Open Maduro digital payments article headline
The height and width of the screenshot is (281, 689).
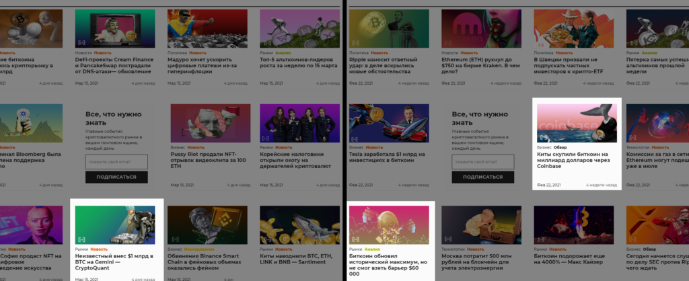click(203, 65)
